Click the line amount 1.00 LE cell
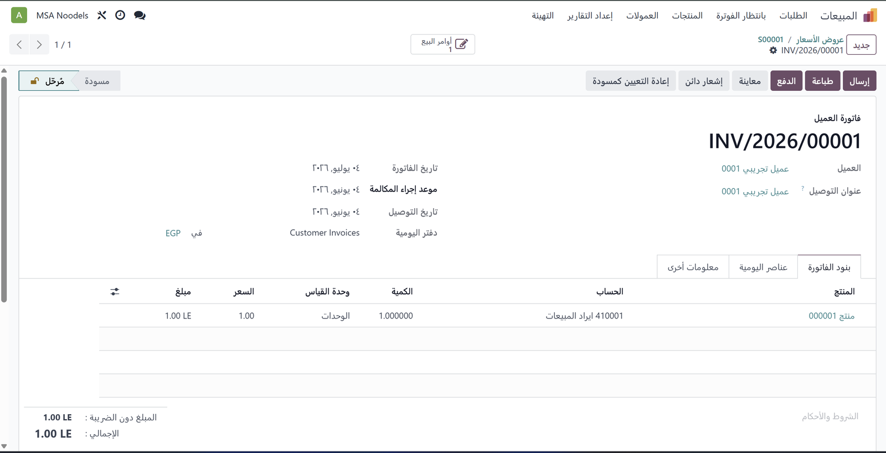This screenshot has width=886, height=453. 178,316
